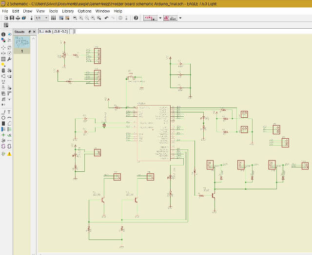The image size is (312, 255).
Task: Open the Tools menu
Action: (x=53, y=11)
